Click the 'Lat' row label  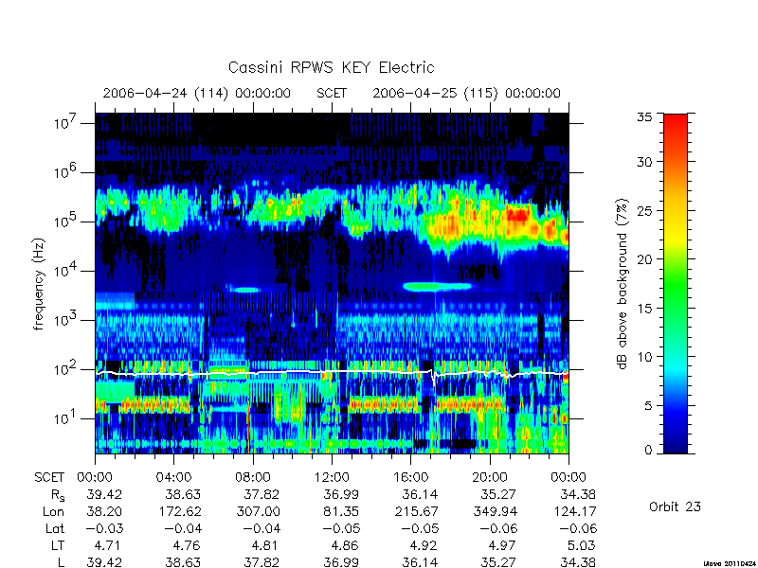[x=55, y=529]
